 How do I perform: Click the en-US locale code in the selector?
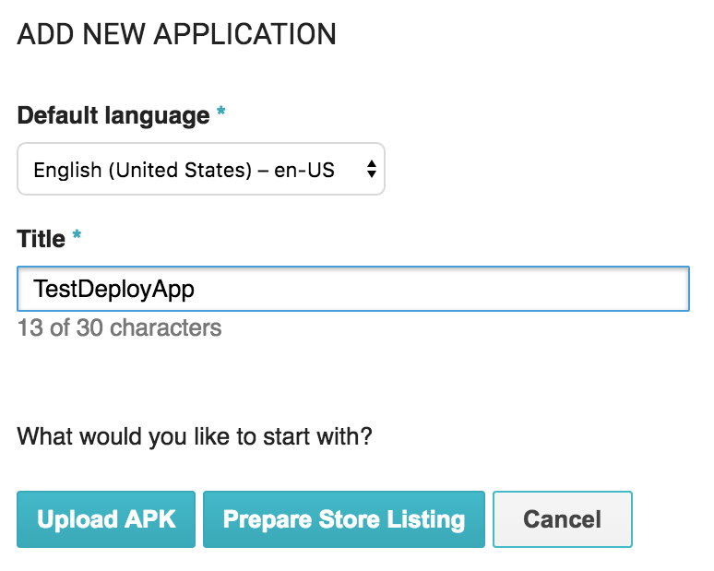tap(304, 170)
